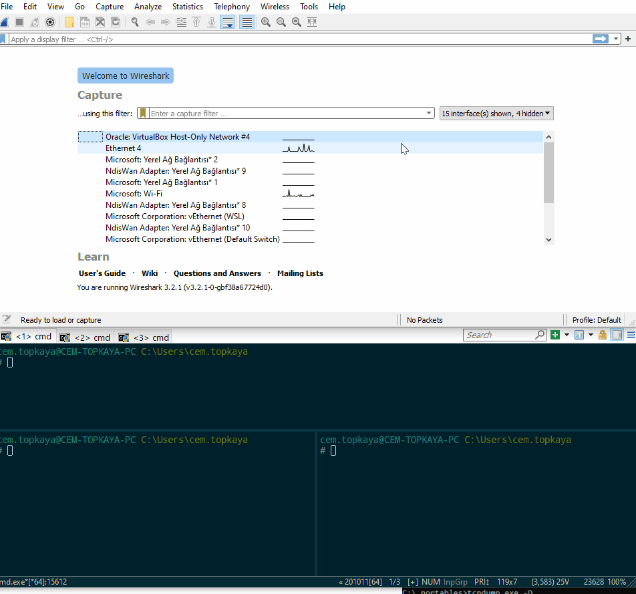Open interfaces shown/hidden dropdown
Viewport: 636px width, 594px height.
tap(496, 113)
